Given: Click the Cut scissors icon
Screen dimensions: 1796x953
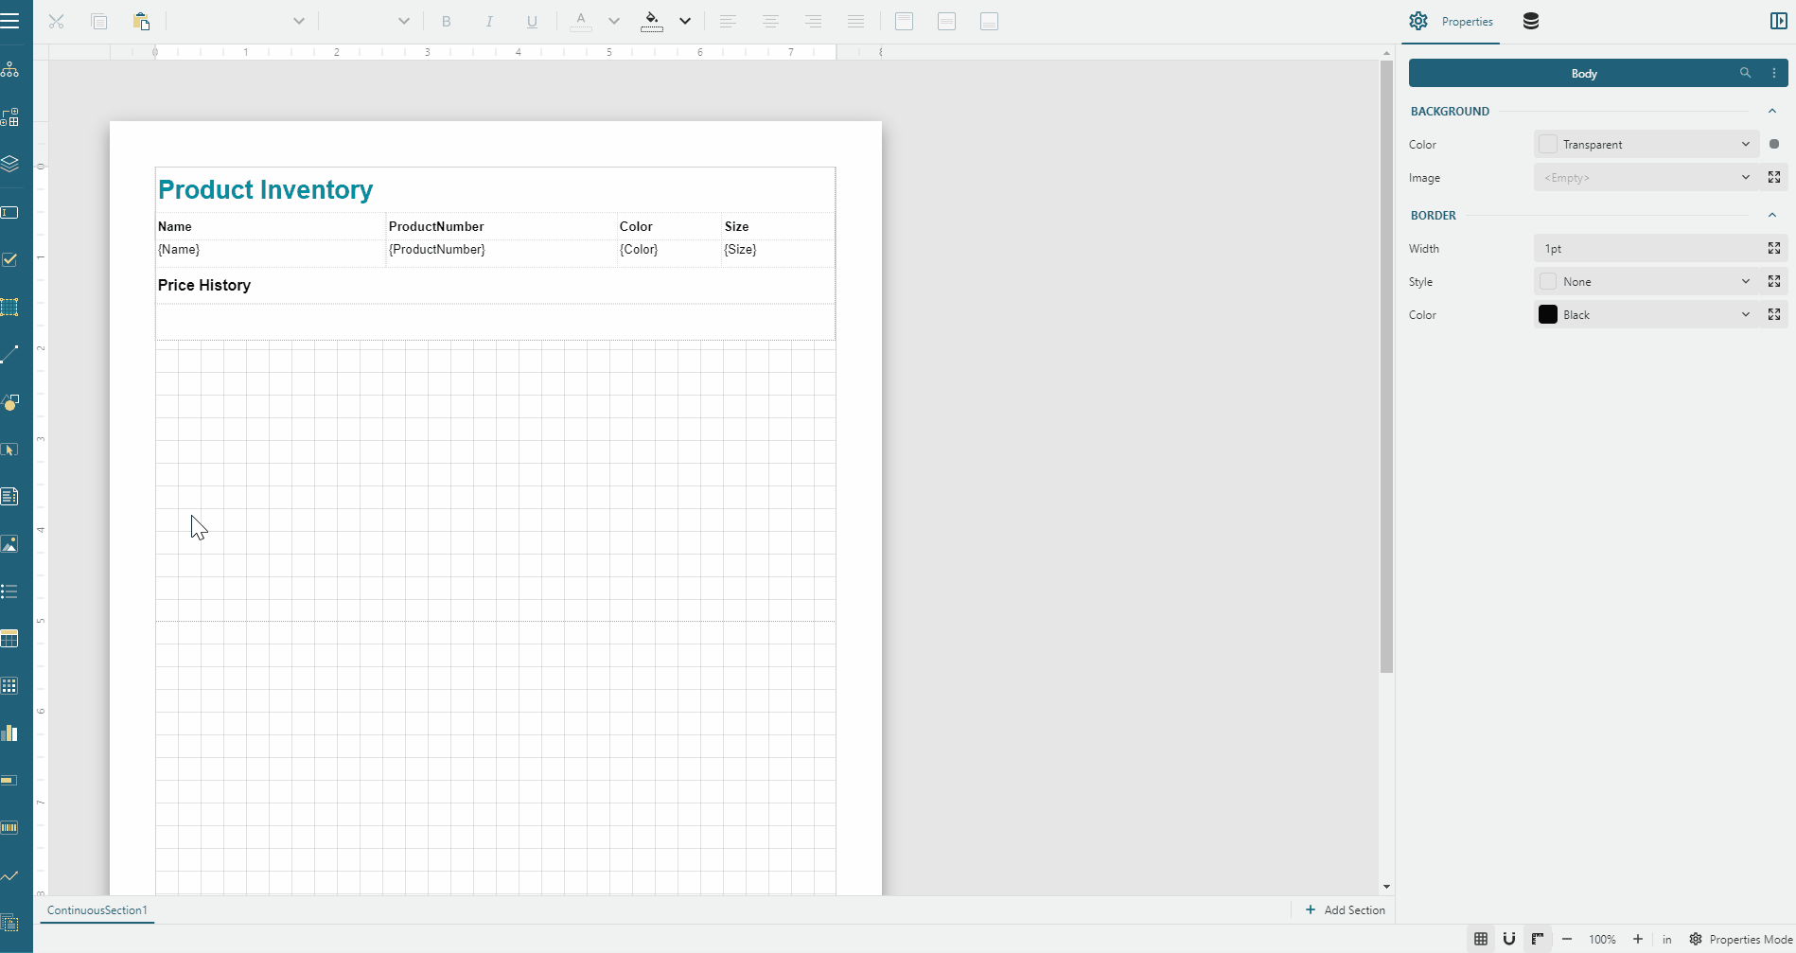Looking at the screenshot, I should point(57,21).
